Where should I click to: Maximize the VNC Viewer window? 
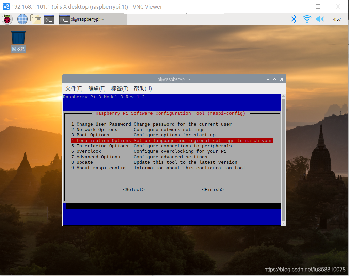pyautogui.click(x=318, y=6)
